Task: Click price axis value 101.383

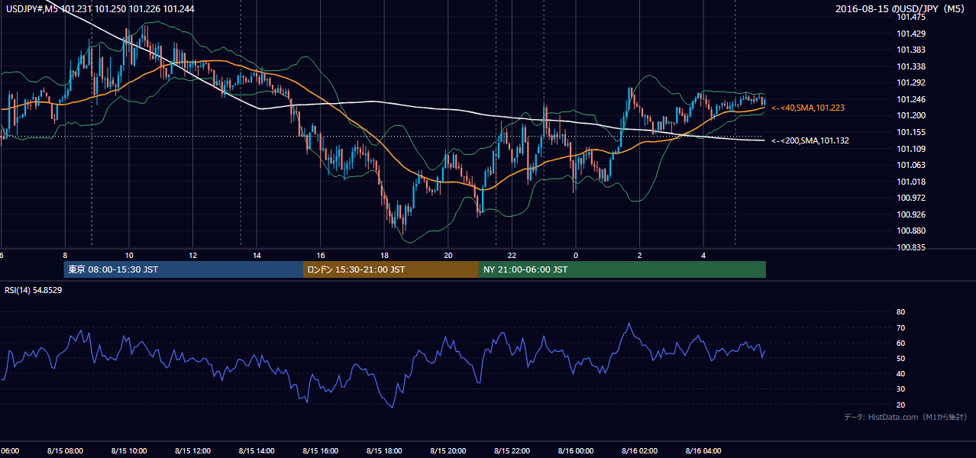Action: (x=911, y=50)
